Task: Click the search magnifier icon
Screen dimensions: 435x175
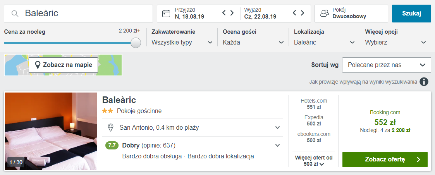Action: click(x=15, y=13)
